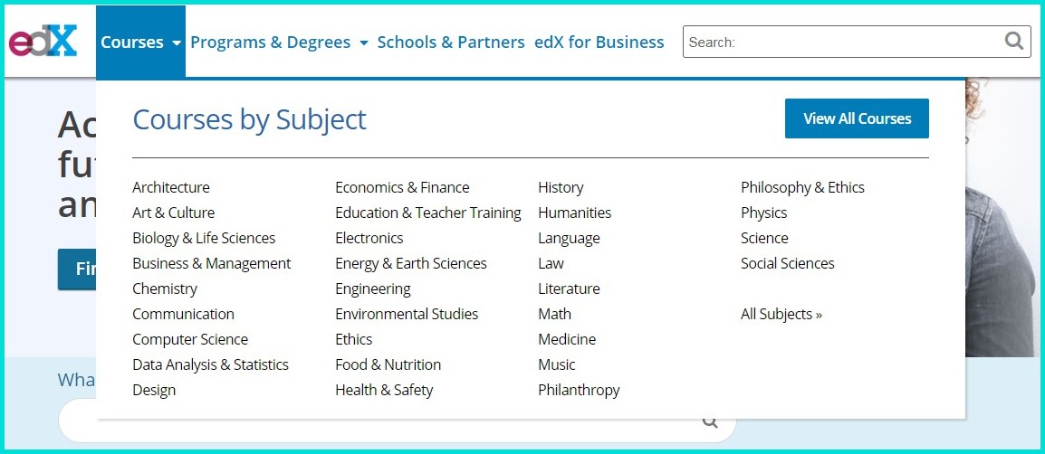Expand the Programs & Degrees dropdown

click(x=279, y=42)
